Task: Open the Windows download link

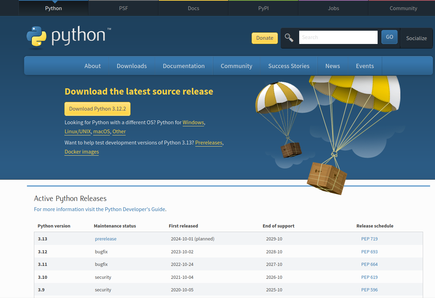Action: (x=193, y=122)
